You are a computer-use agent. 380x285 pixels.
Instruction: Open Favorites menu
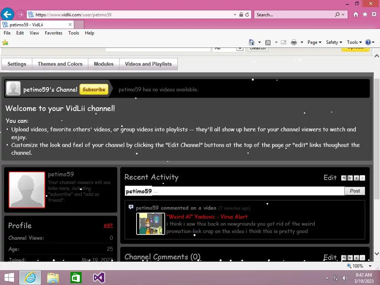click(53, 33)
